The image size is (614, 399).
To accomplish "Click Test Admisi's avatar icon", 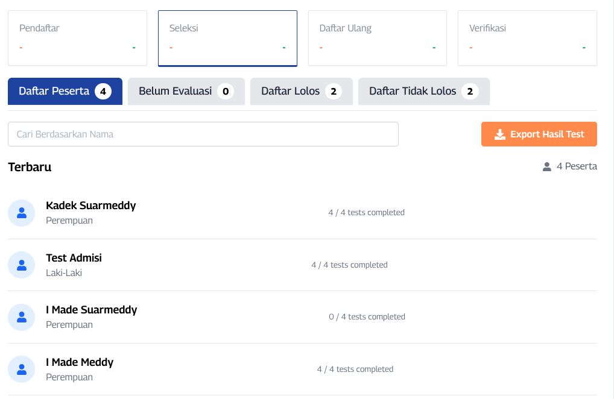I will tap(22, 265).
